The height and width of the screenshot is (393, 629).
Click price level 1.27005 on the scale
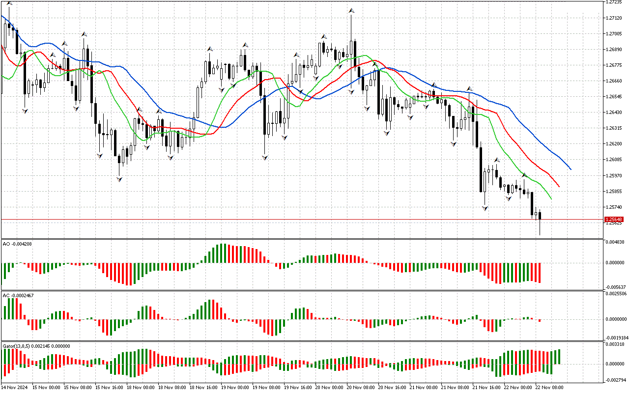pyautogui.click(x=614, y=33)
